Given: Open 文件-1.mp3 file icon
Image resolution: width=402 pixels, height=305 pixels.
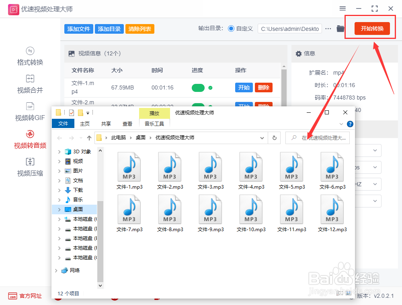Looking at the screenshot, I should tap(129, 167).
